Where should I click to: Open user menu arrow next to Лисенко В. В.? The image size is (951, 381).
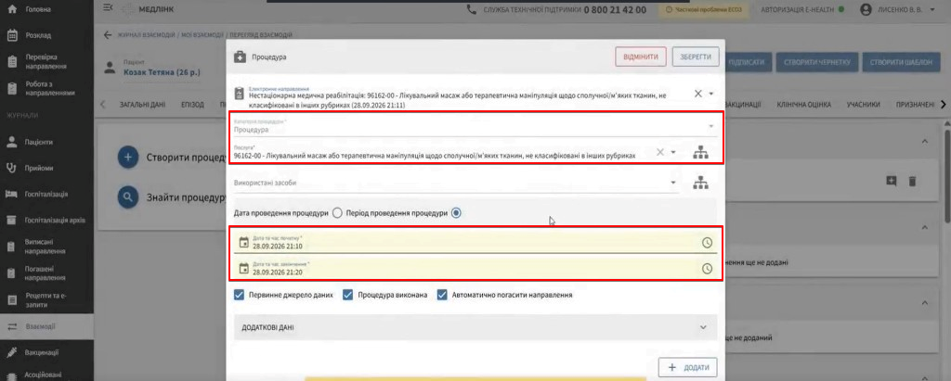(932, 9)
